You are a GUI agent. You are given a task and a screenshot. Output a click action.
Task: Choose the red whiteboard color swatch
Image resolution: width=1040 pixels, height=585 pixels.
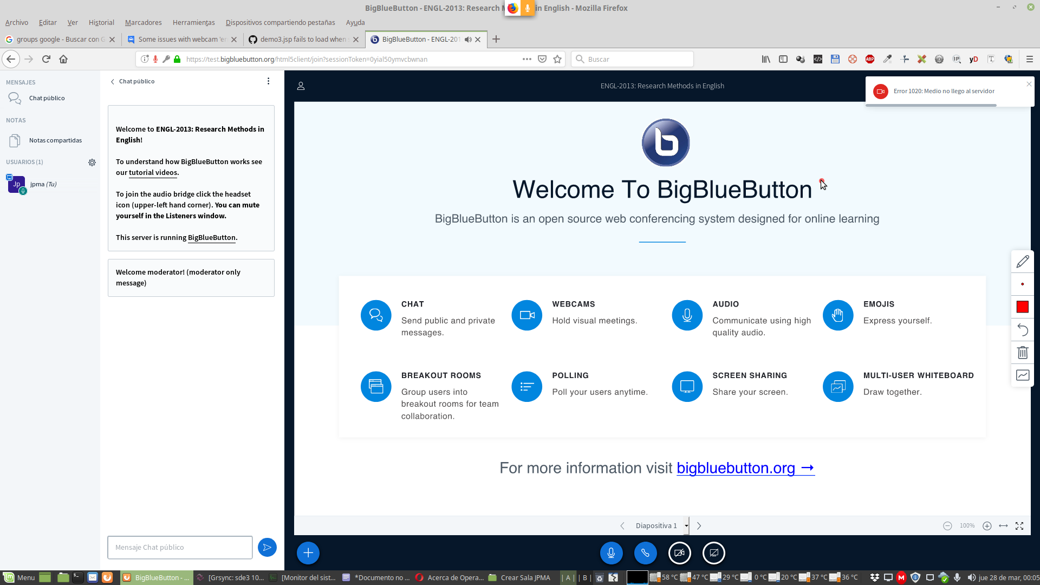coord(1022,307)
